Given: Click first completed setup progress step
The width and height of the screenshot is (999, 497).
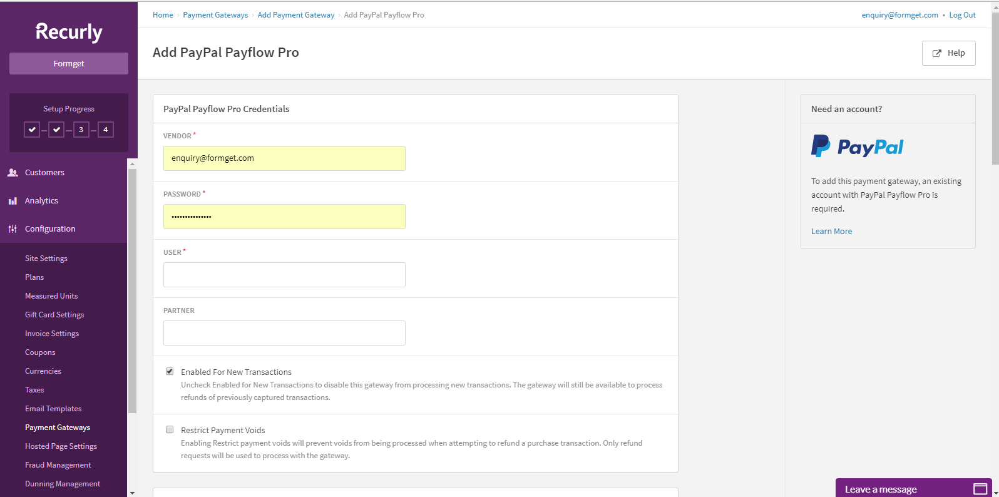Looking at the screenshot, I should pos(32,130).
